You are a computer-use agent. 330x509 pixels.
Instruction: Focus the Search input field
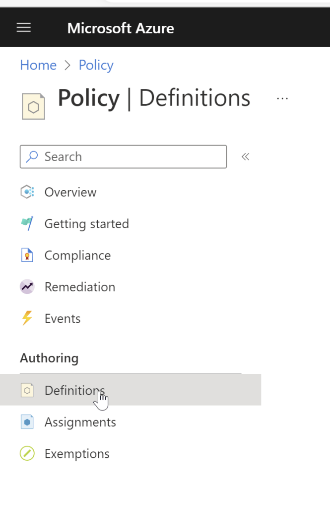click(129, 157)
